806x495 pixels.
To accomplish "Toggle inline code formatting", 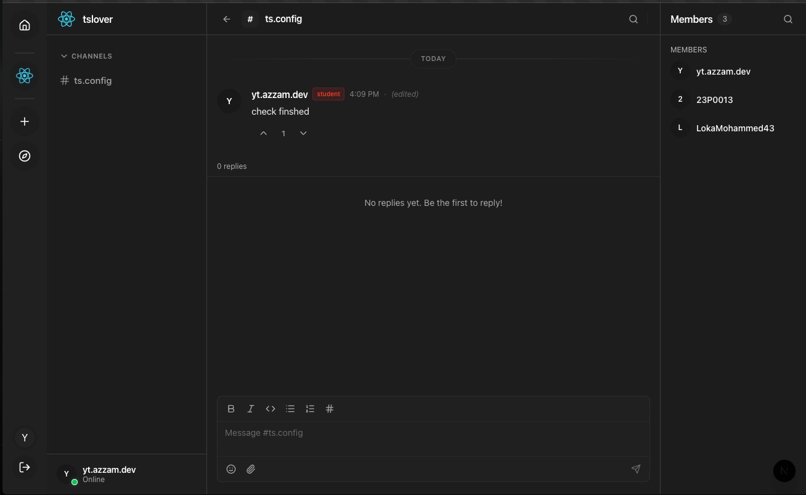I will click(x=271, y=409).
